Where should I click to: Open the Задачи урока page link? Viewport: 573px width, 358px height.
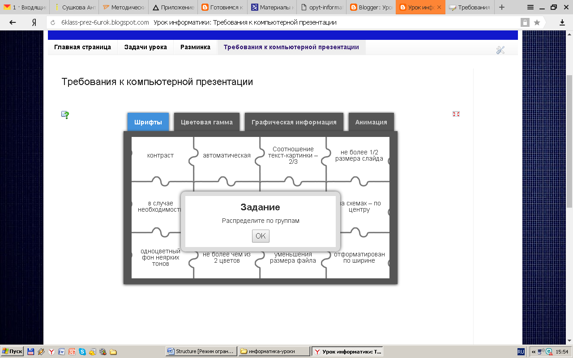[145, 47]
